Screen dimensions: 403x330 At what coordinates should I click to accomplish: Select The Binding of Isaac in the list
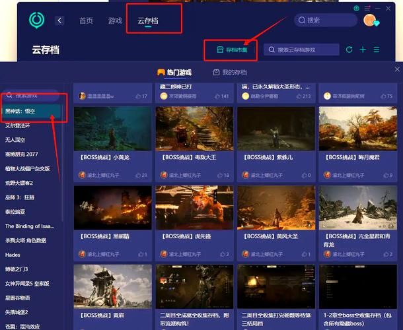pos(30,226)
